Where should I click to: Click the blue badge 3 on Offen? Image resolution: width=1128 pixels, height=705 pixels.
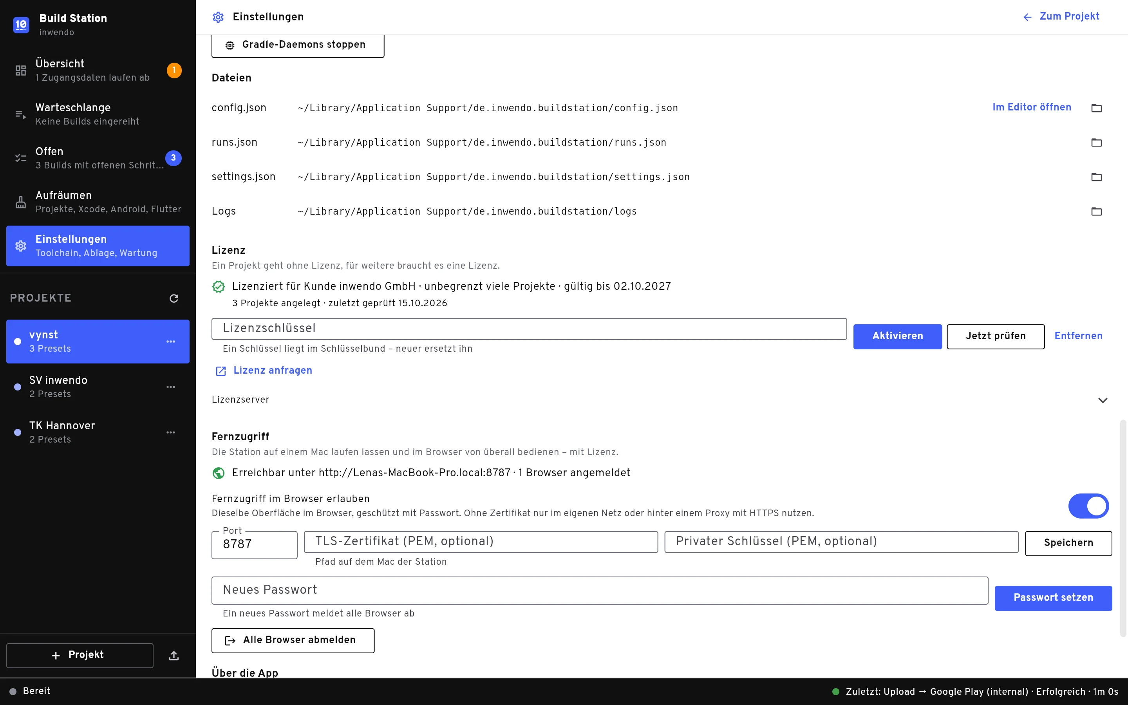[174, 158]
